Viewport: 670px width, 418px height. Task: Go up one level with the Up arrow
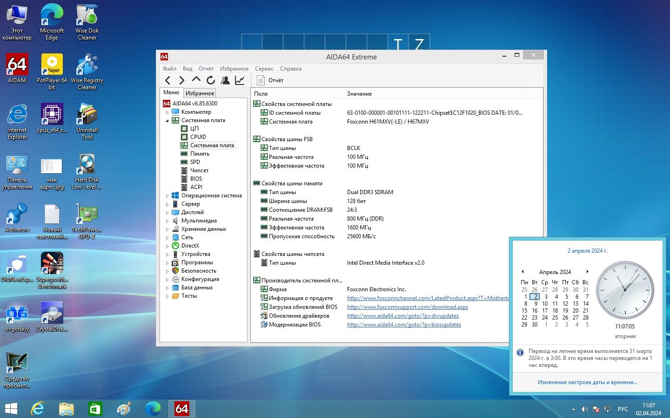click(x=196, y=80)
